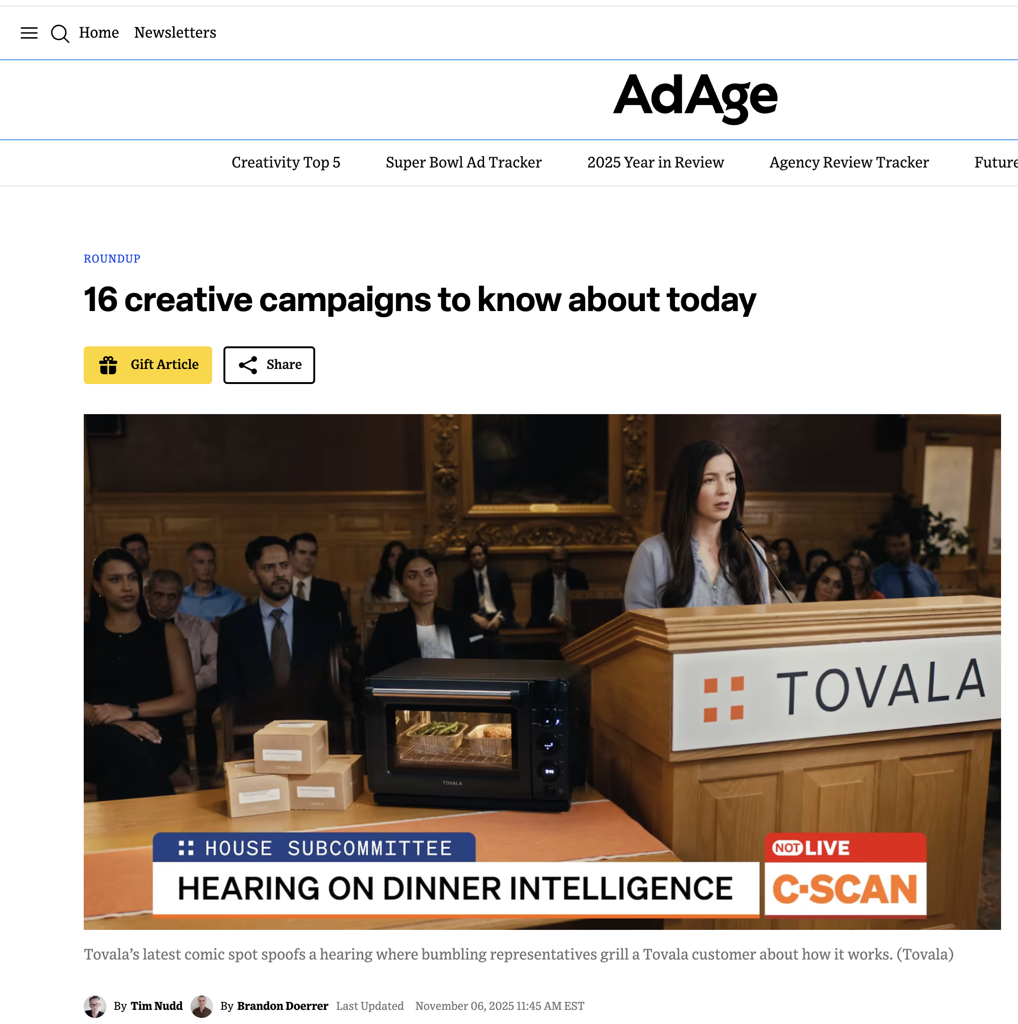Click Brandon Doerrer's author avatar
The image size is (1018, 1024).
click(201, 1006)
